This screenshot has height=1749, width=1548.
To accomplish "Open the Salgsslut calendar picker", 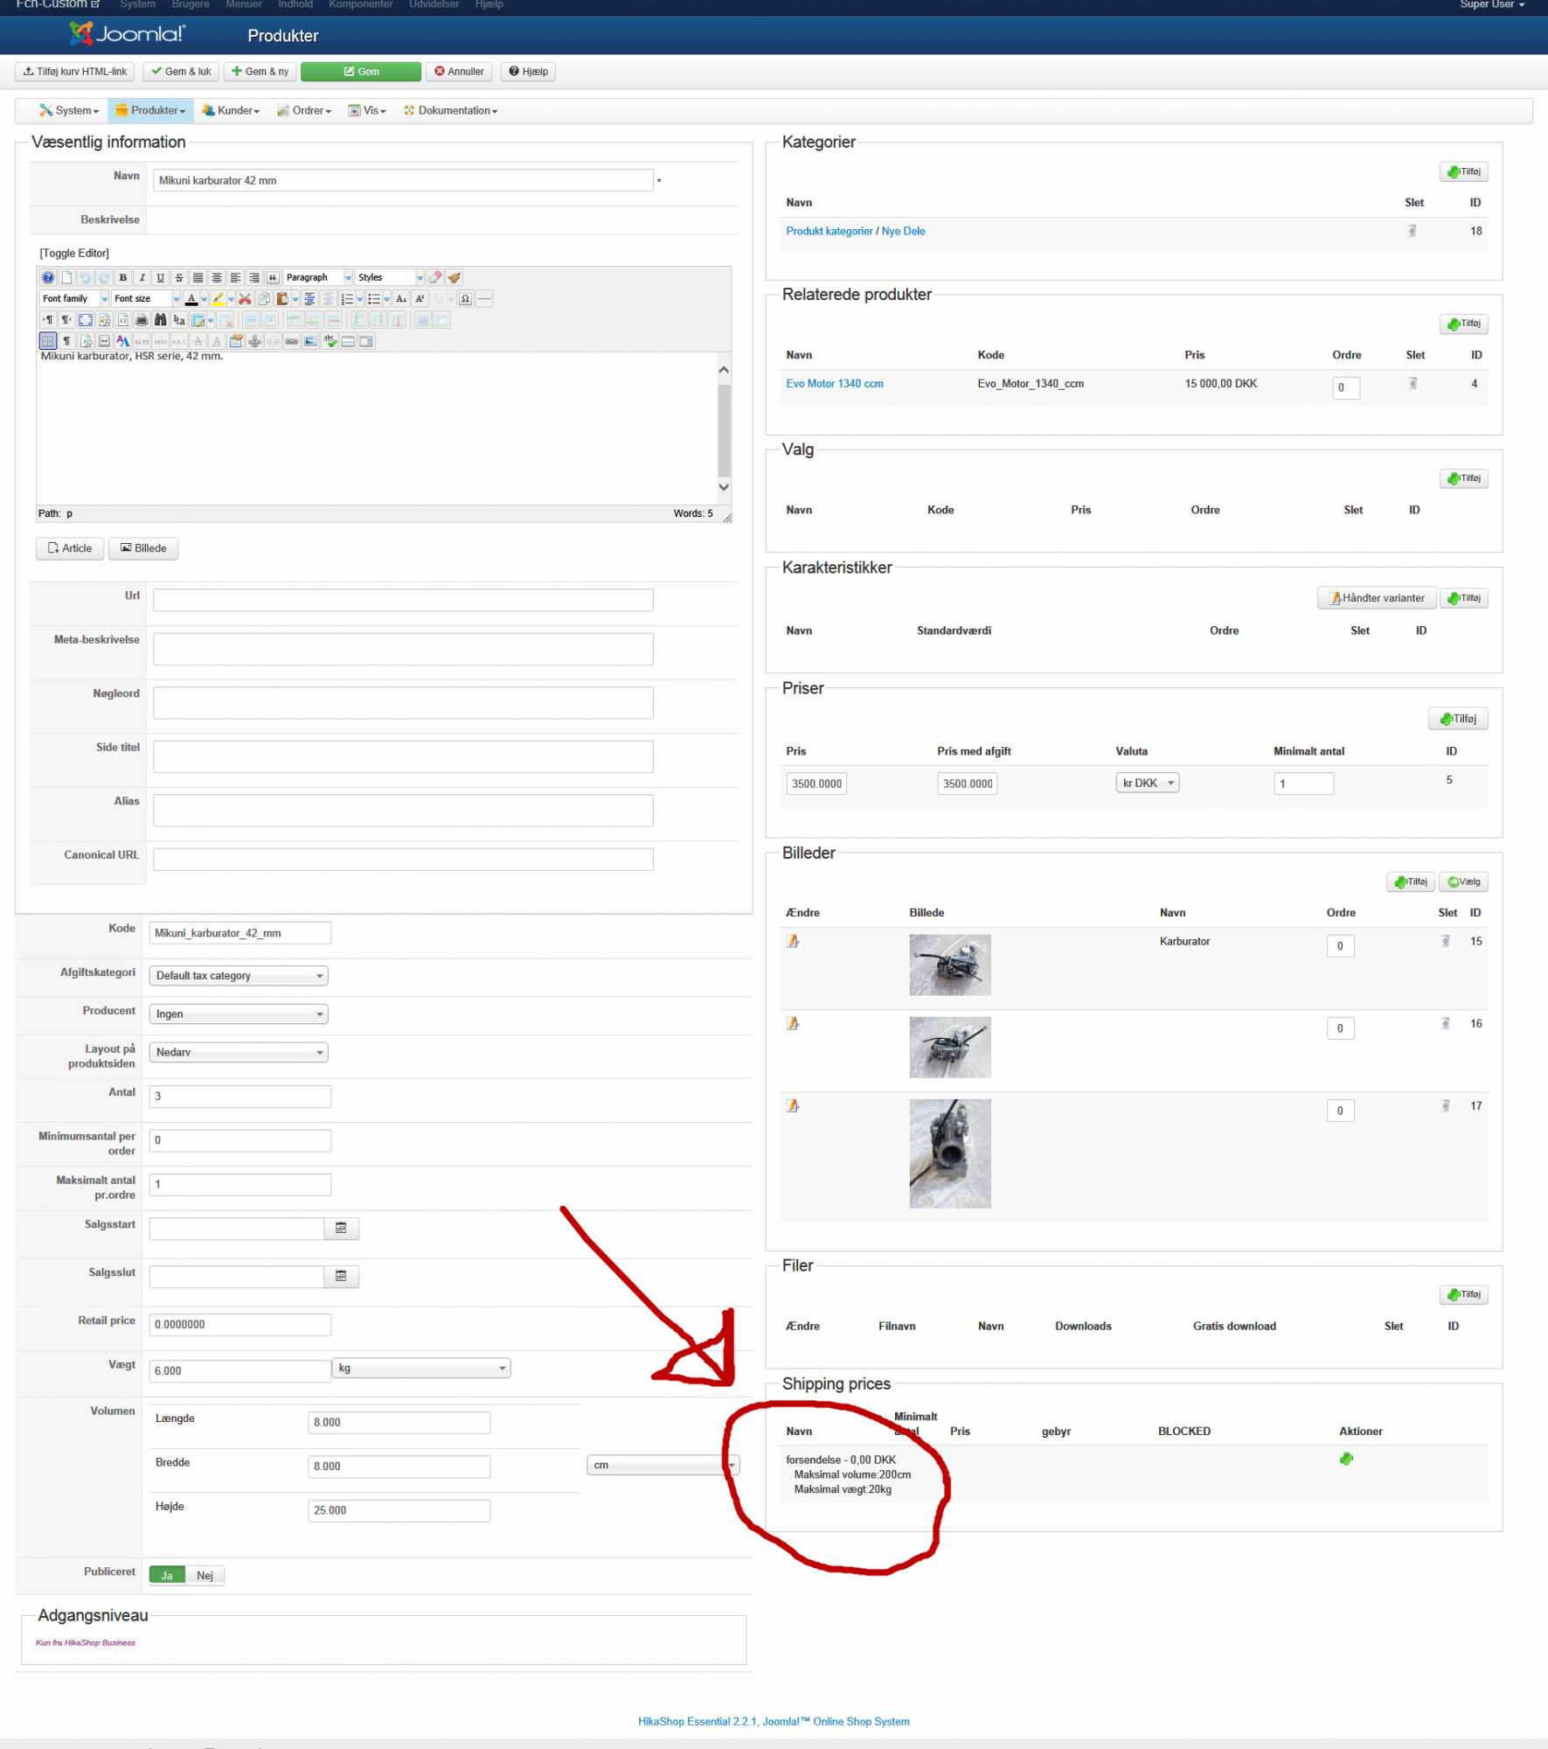I will [341, 1276].
